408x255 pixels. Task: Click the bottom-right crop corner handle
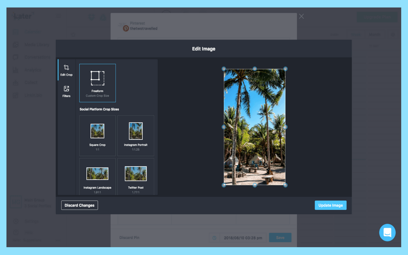click(285, 185)
